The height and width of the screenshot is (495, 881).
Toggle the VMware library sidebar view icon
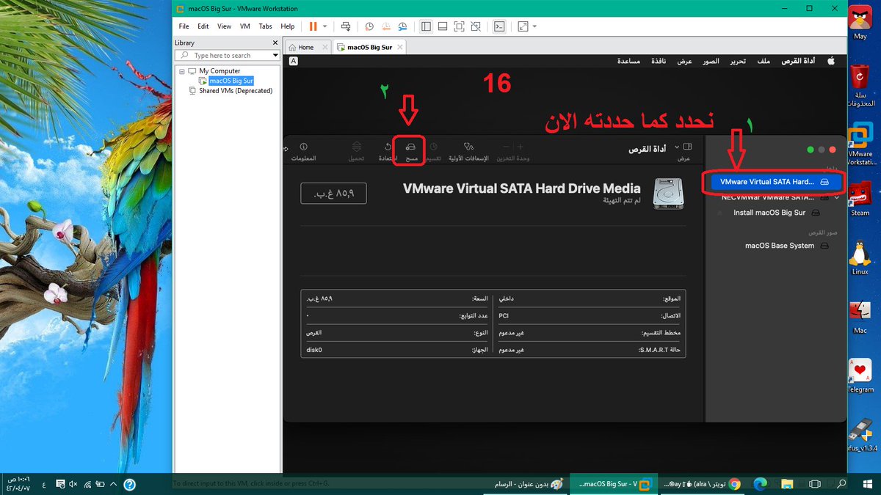(426, 26)
